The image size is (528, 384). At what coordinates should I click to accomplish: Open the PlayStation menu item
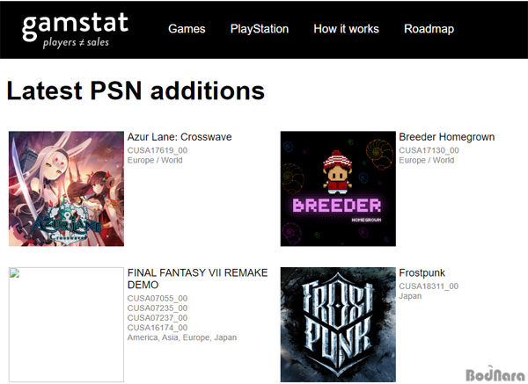tap(260, 29)
